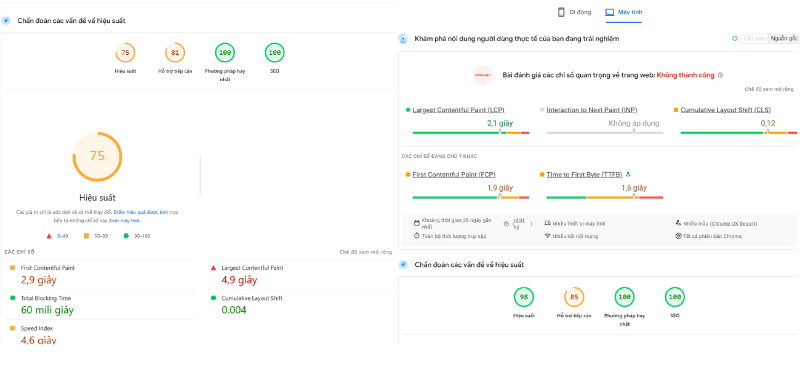
Task: Open the Interaction to Next Paint (INP) link
Action: 592,110
